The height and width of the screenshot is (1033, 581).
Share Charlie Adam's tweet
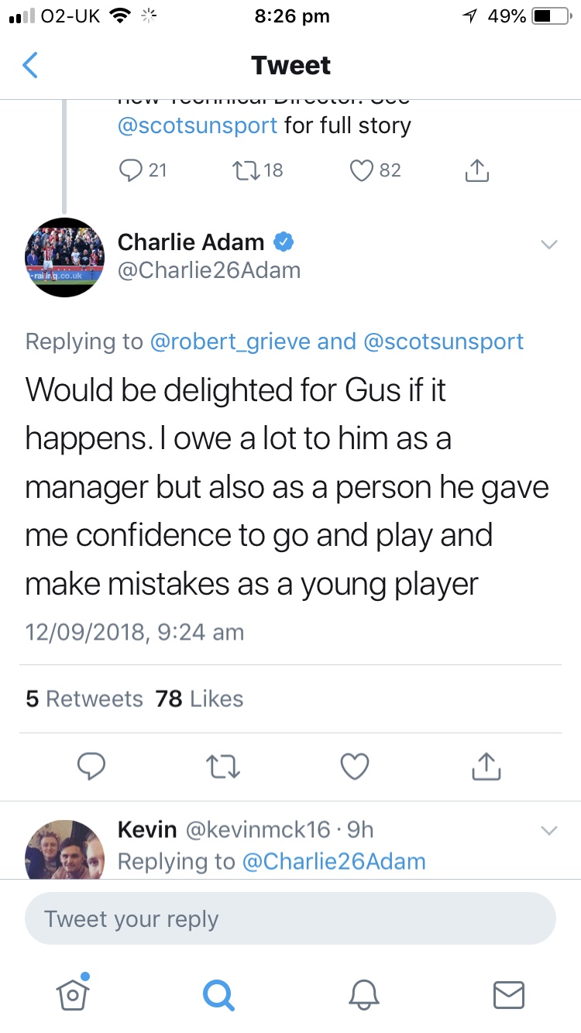pos(486,767)
